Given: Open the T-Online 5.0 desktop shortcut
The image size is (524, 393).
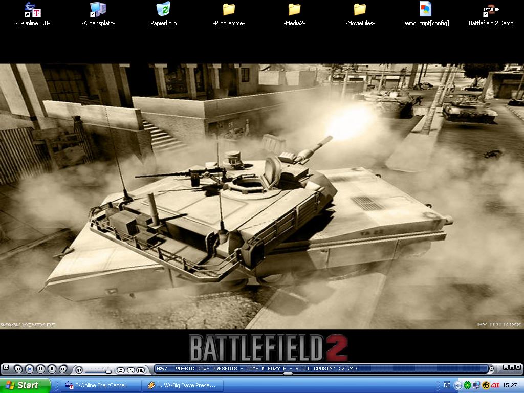Looking at the screenshot, I should 32,14.
